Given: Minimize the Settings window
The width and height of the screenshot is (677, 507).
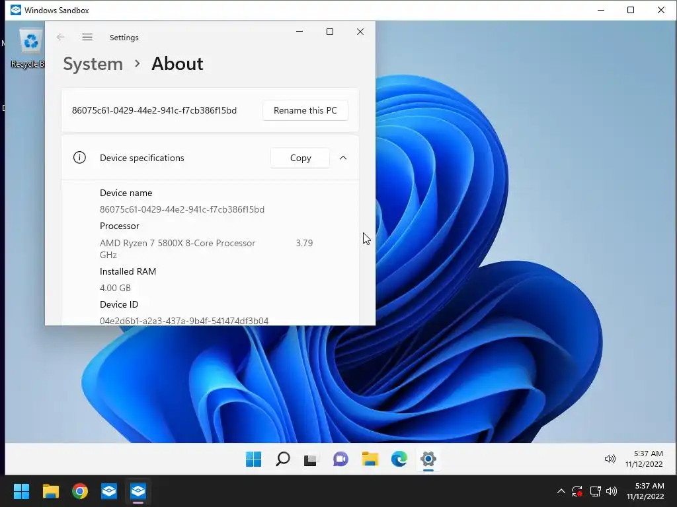Looking at the screenshot, I should (x=299, y=32).
